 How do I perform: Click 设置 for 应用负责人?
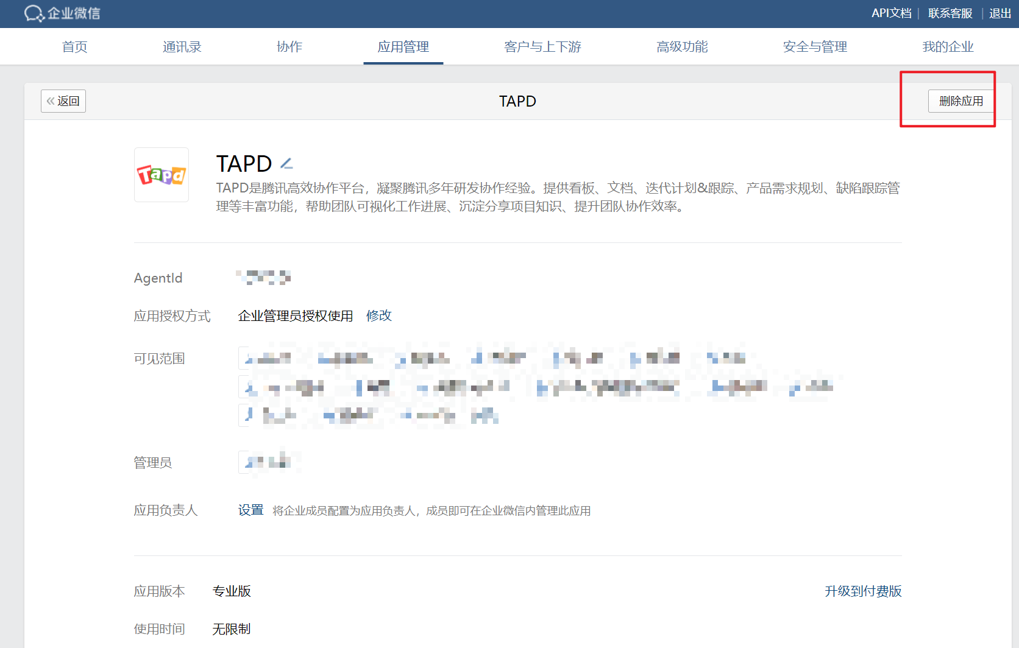coord(251,510)
